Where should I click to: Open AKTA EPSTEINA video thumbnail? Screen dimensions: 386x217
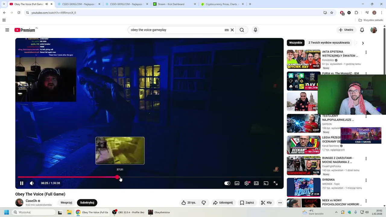point(304,59)
